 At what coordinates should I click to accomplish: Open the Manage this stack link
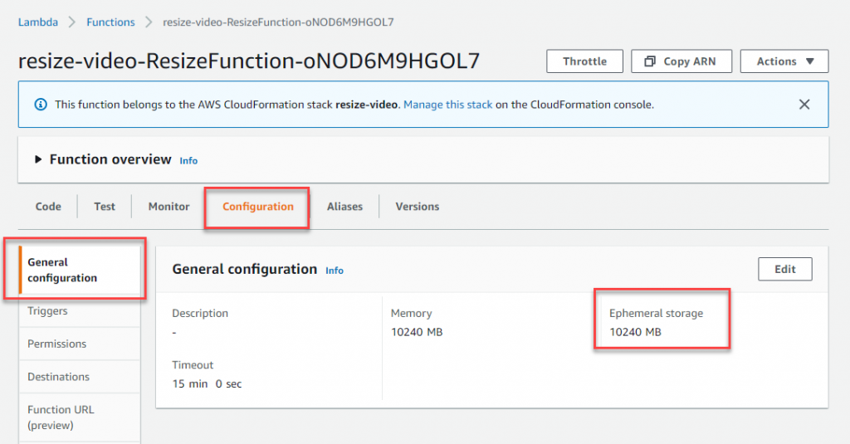click(447, 105)
